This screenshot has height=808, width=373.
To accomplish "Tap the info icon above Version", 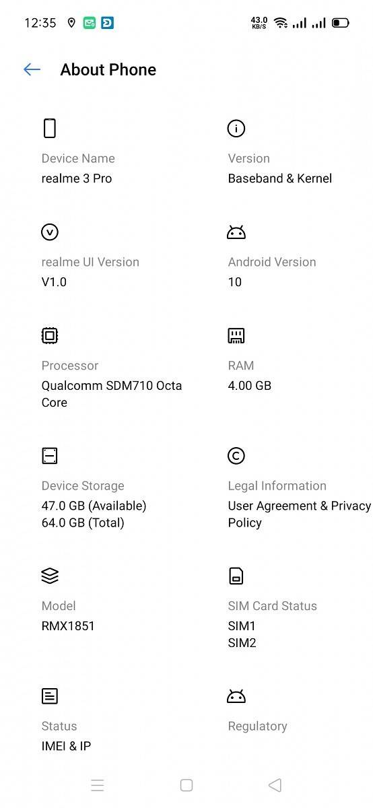I will [x=236, y=128].
